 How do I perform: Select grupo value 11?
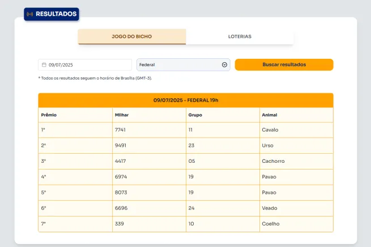point(223,130)
